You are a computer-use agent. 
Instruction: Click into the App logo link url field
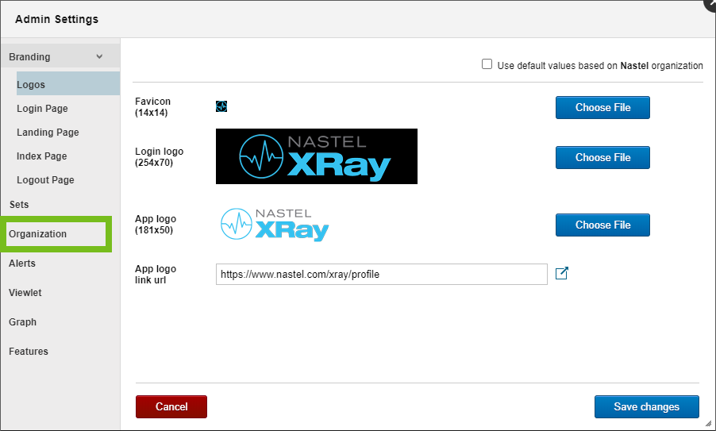pyautogui.click(x=382, y=275)
